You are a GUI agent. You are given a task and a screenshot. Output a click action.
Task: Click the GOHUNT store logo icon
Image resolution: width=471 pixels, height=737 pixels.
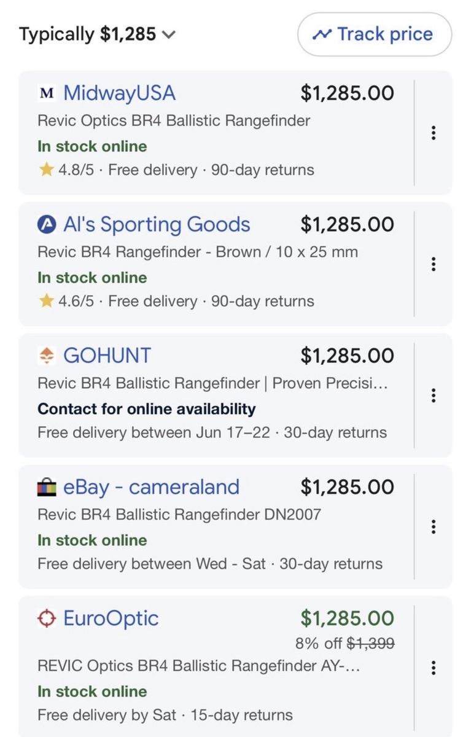coord(47,356)
